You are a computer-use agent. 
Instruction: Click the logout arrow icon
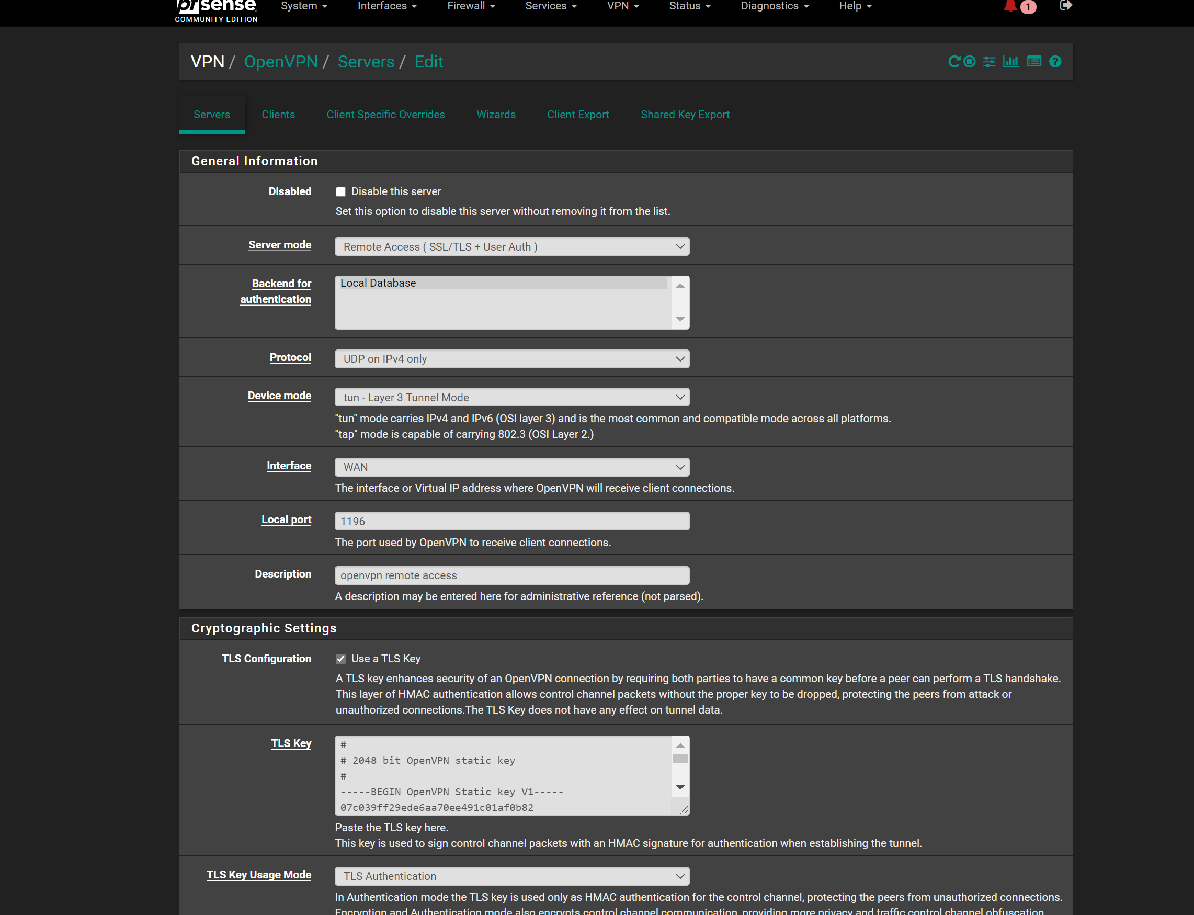click(1066, 5)
